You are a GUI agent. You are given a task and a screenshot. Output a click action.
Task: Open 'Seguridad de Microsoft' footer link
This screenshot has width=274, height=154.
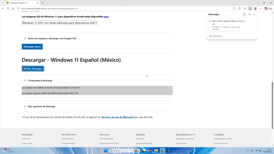coord(144,143)
